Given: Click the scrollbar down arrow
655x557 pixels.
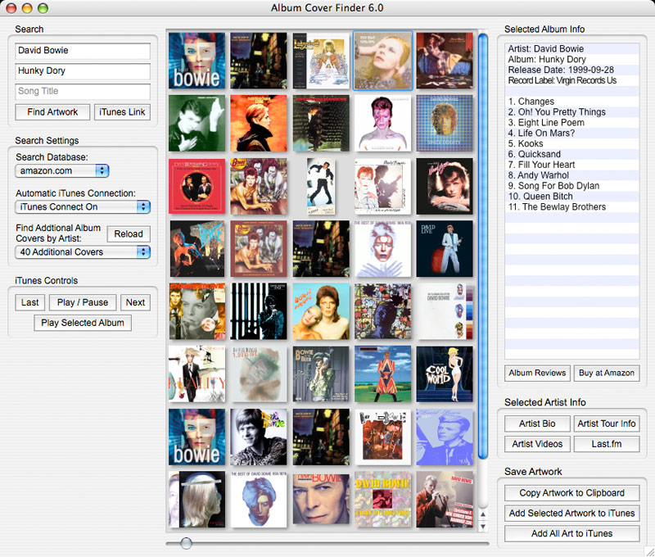Looking at the screenshot, I should pos(483,527).
